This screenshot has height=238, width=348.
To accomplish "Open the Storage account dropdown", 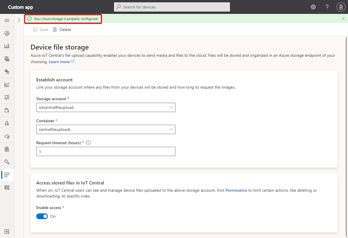I will [x=106, y=107].
